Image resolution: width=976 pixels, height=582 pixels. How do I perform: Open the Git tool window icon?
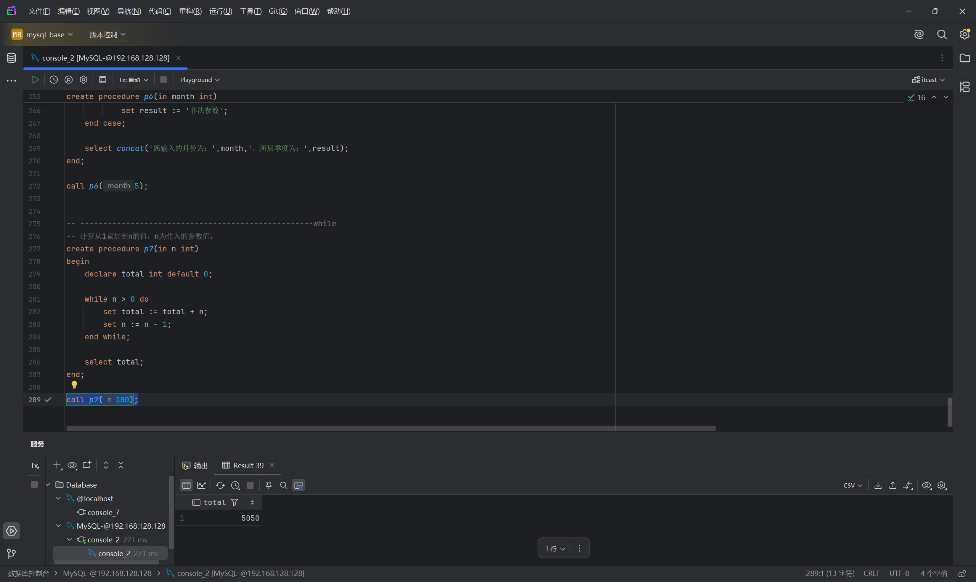coord(11,553)
